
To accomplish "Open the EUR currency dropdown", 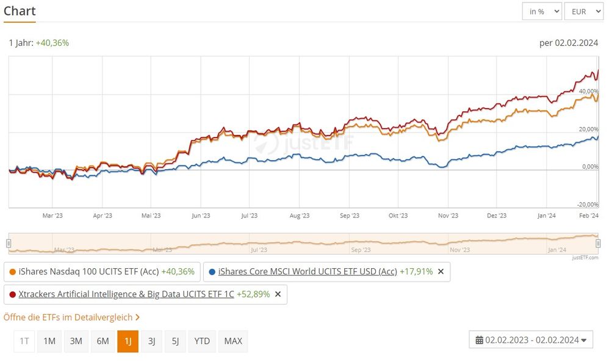I will [584, 12].
